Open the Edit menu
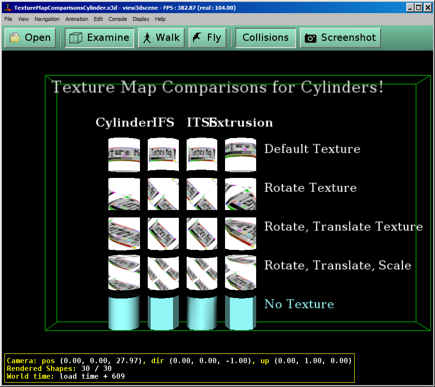Viewport: 435px width, 387px height. (x=98, y=19)
